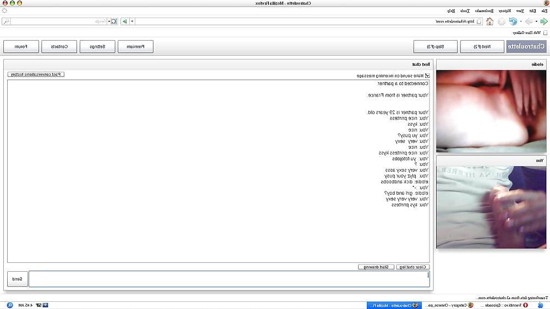This screenshot has height=309, width=550.
Task: Open the Forum page
Action: tap(21, 46)
